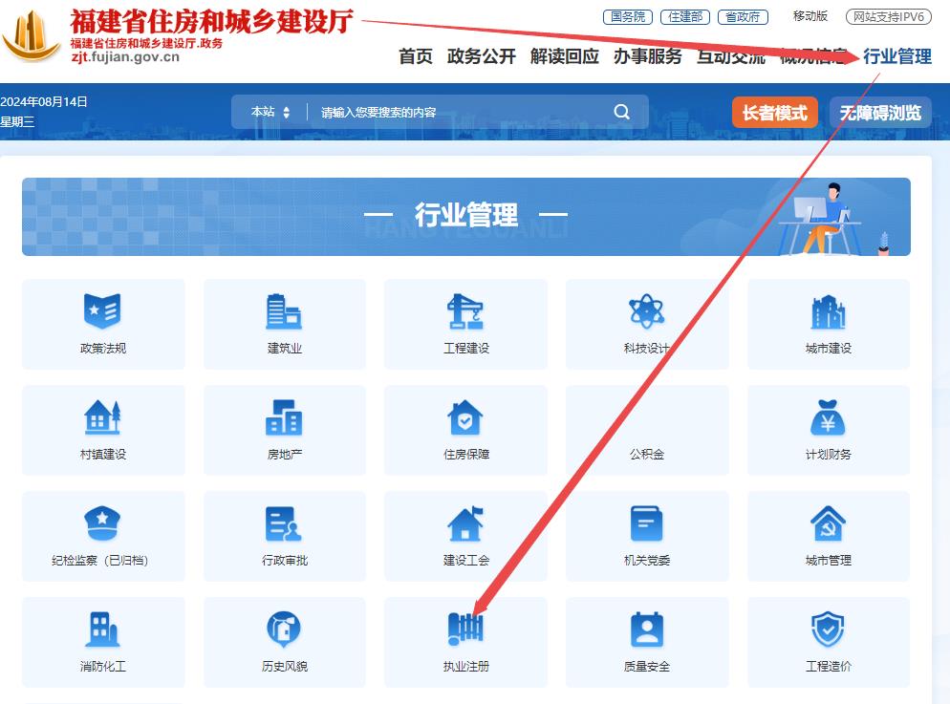Enable 长者模式 elder mode
This screenshot has height=704, width=950.
point(774,112)
